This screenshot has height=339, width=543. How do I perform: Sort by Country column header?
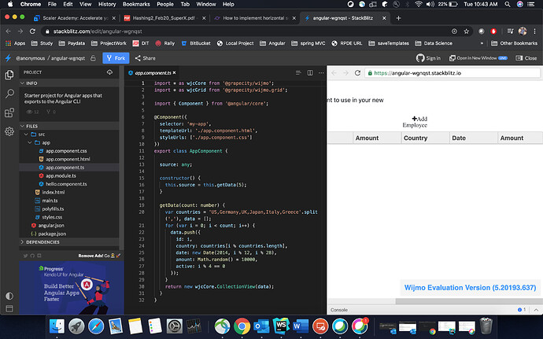tap(425, 138)
